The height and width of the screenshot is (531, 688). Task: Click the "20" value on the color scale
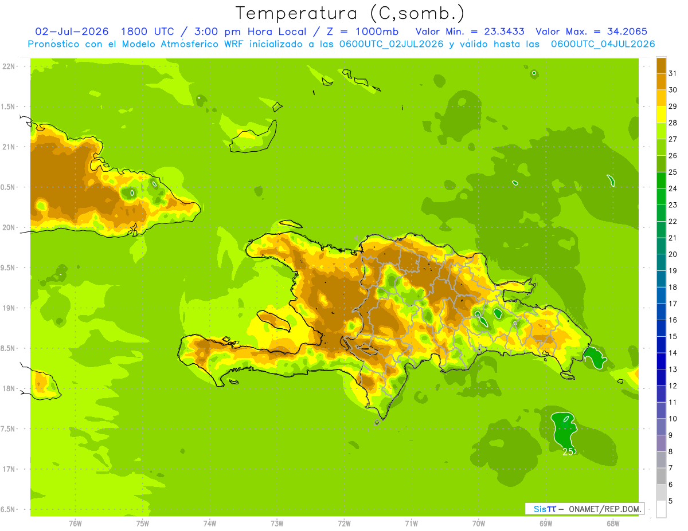(673, 254)
